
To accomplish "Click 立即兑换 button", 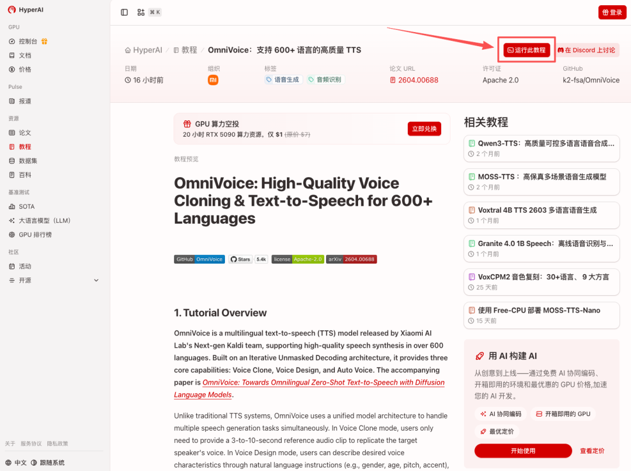I will point(424,129).
